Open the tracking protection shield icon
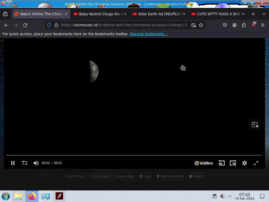 [x=49, y=25]
